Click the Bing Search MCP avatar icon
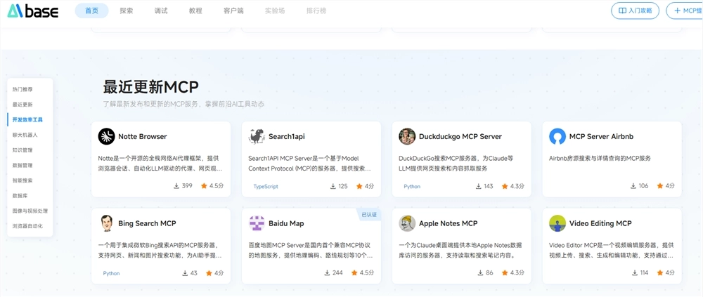This screenshot has width=703, height=297. click(106, 223)
